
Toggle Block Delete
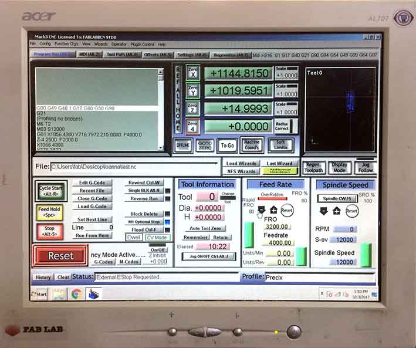(144, 214)
